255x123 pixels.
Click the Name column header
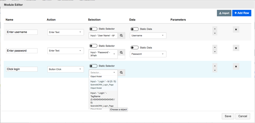point(9,20)
